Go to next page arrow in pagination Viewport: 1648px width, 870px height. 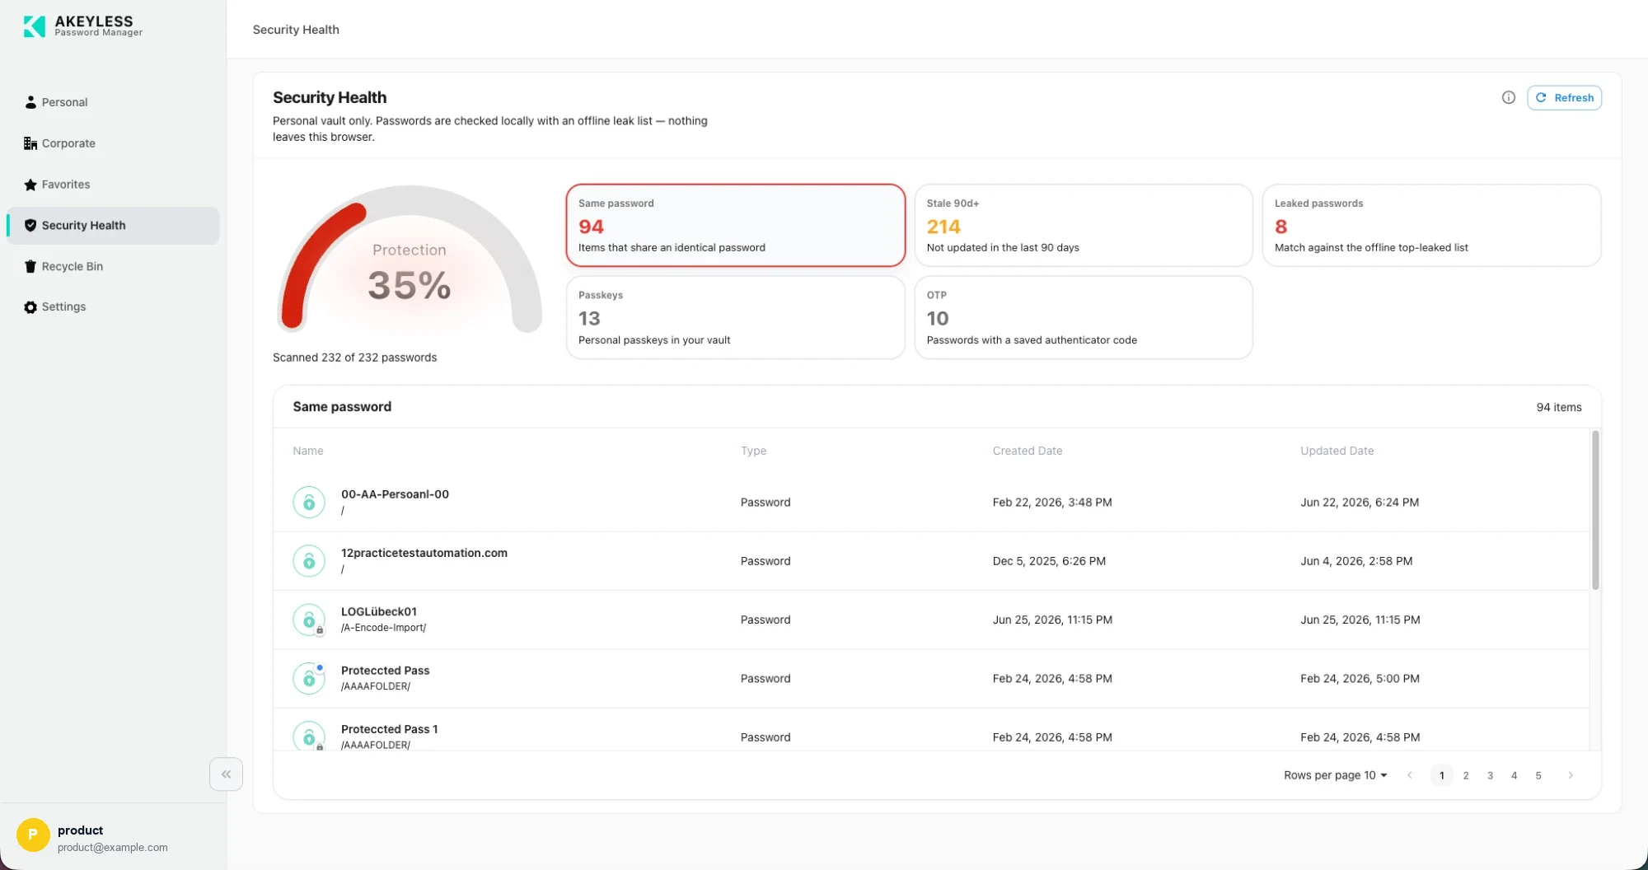point(1571,775)
